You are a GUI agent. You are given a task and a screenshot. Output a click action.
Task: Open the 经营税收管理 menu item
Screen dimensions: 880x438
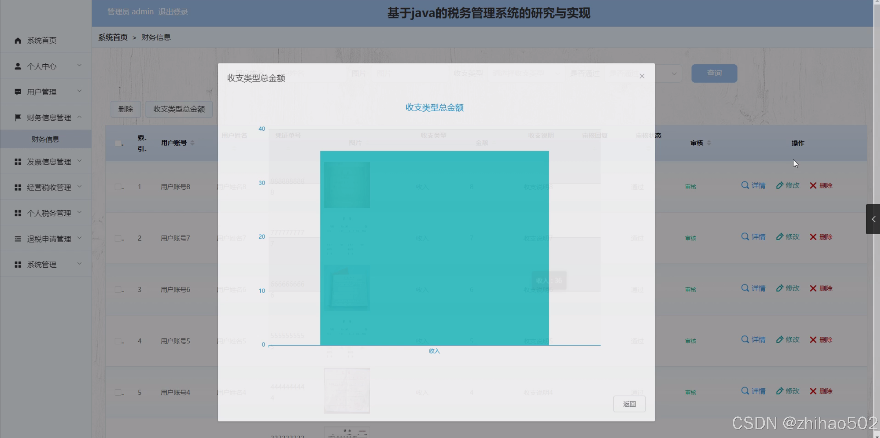click(49, 188)
